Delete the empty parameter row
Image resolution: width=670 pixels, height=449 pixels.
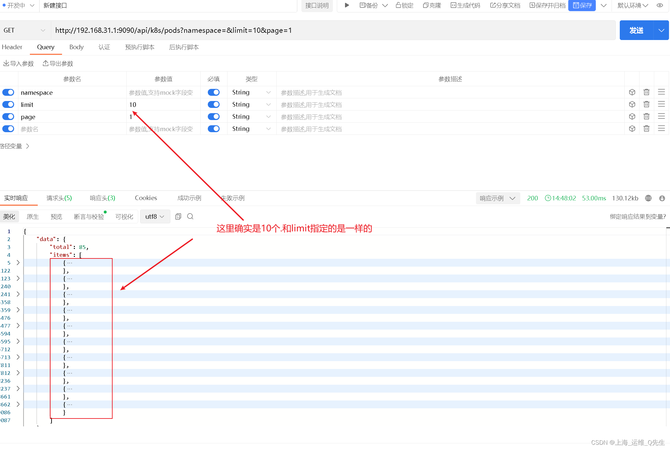click(646, 129)
